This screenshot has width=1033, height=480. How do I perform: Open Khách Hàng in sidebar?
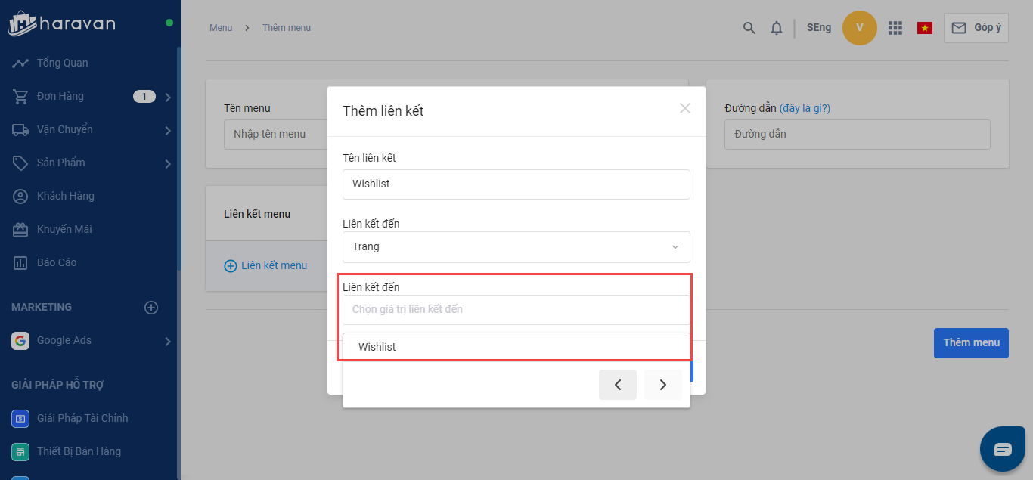pyautogui.click(x=65, y=196)
